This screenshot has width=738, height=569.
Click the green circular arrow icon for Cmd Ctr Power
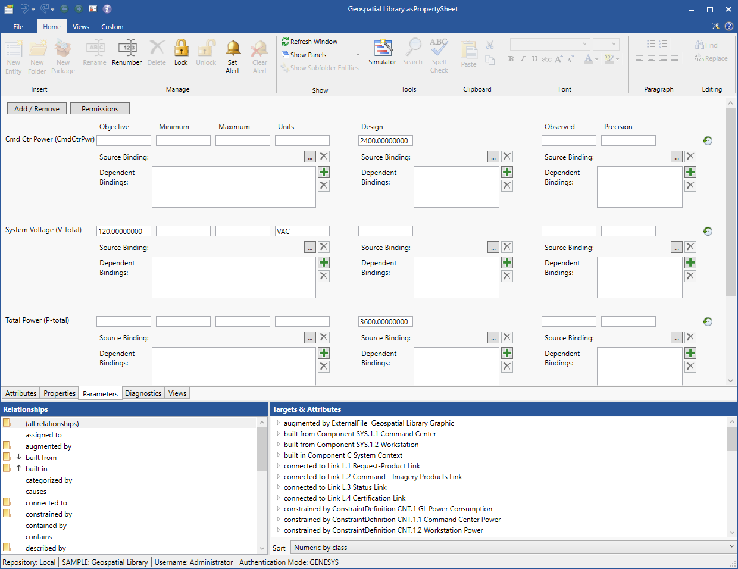coord(708,141)
